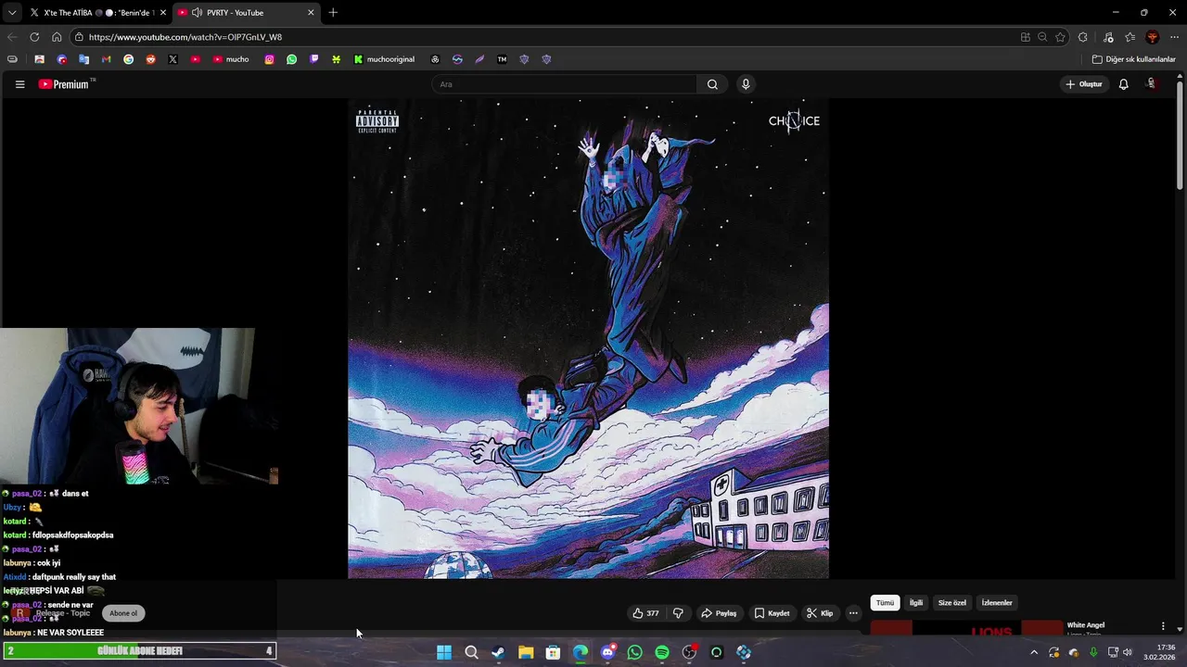Save video using Kaydet button
This screenshot has width=1187, height=667.
[x=772, y=613]
